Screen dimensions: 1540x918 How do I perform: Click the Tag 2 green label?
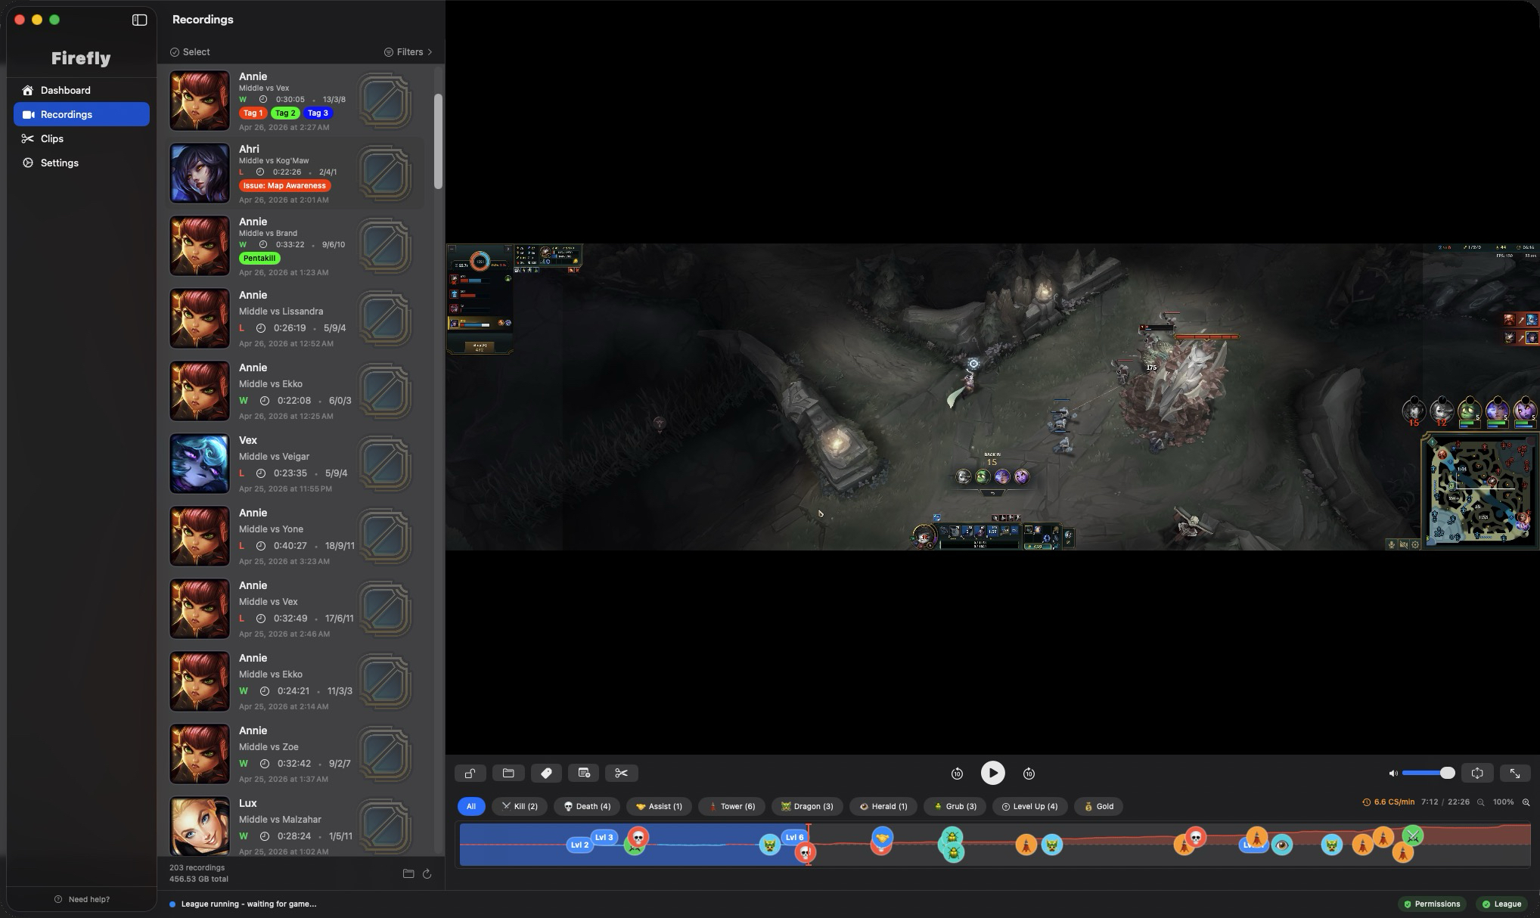(285, 113)
